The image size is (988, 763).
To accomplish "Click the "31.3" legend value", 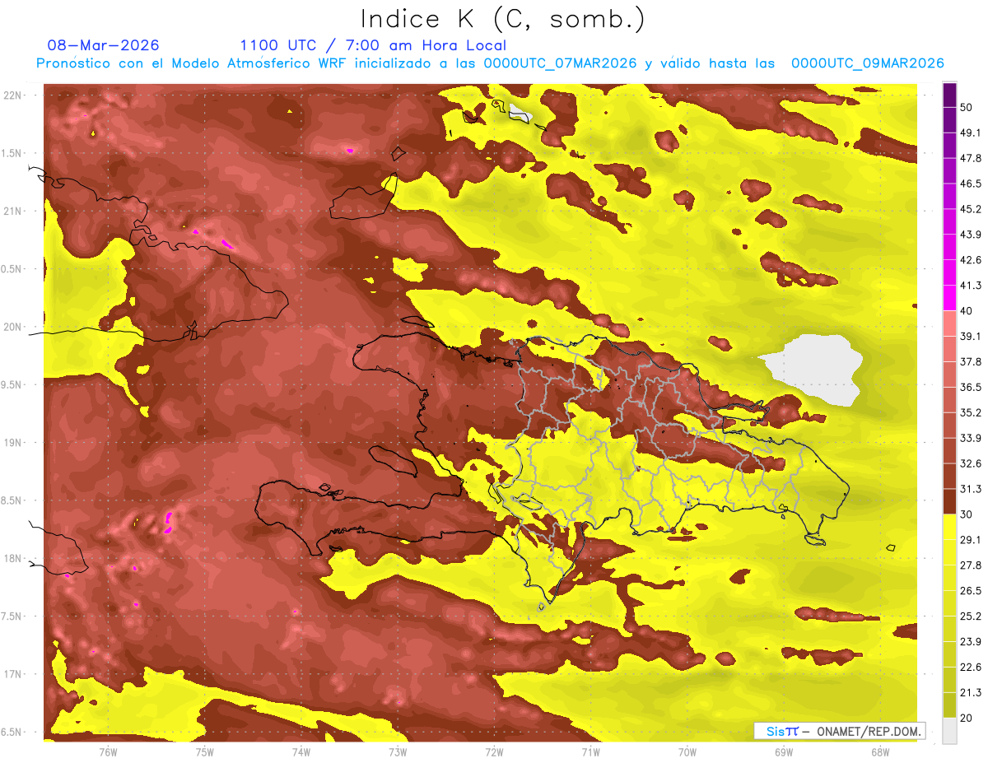I will tap(971, 489).
